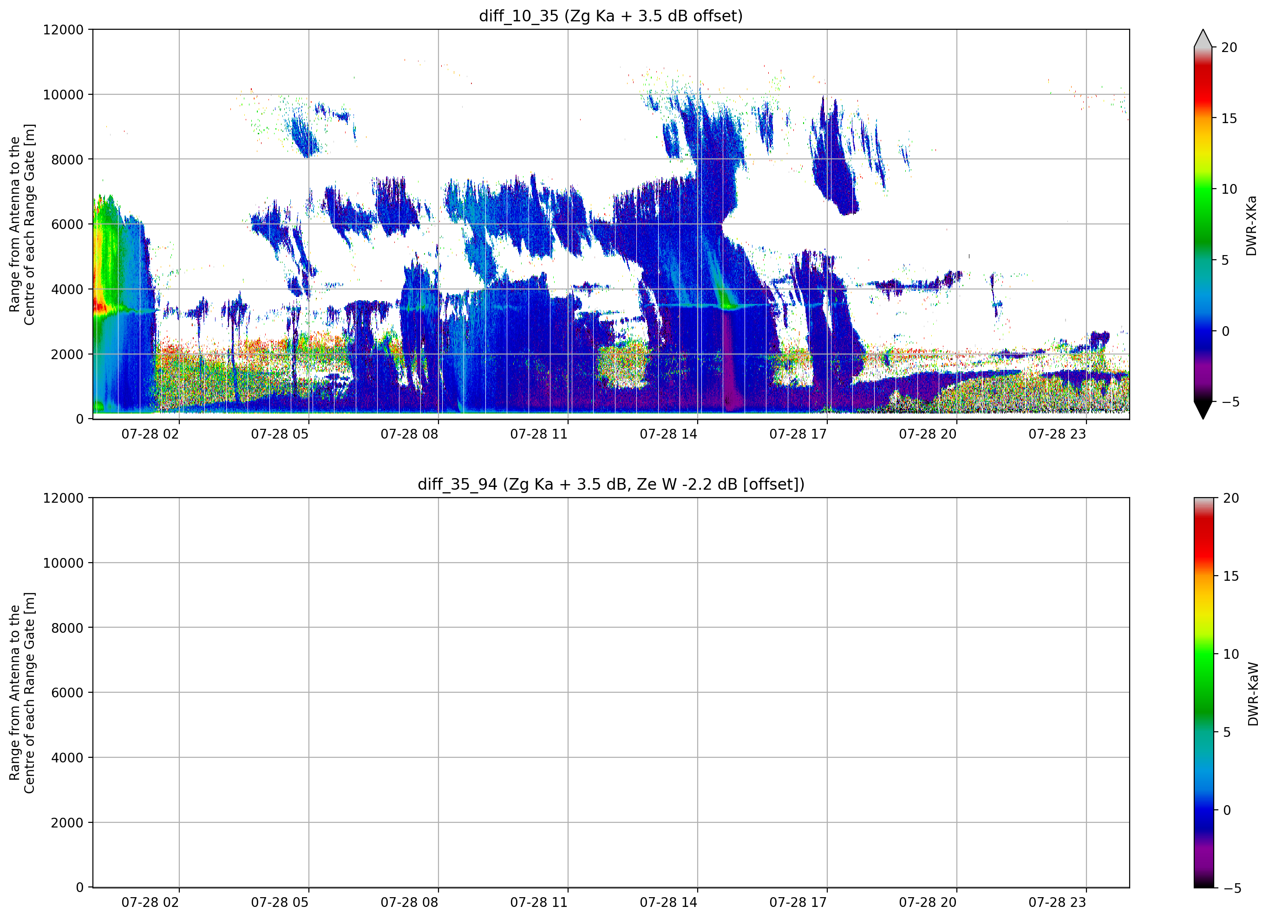Click the bottom plot y-axis tick label 2000
The width and height of the screenshot is (1269, 919).
point(67,823)
